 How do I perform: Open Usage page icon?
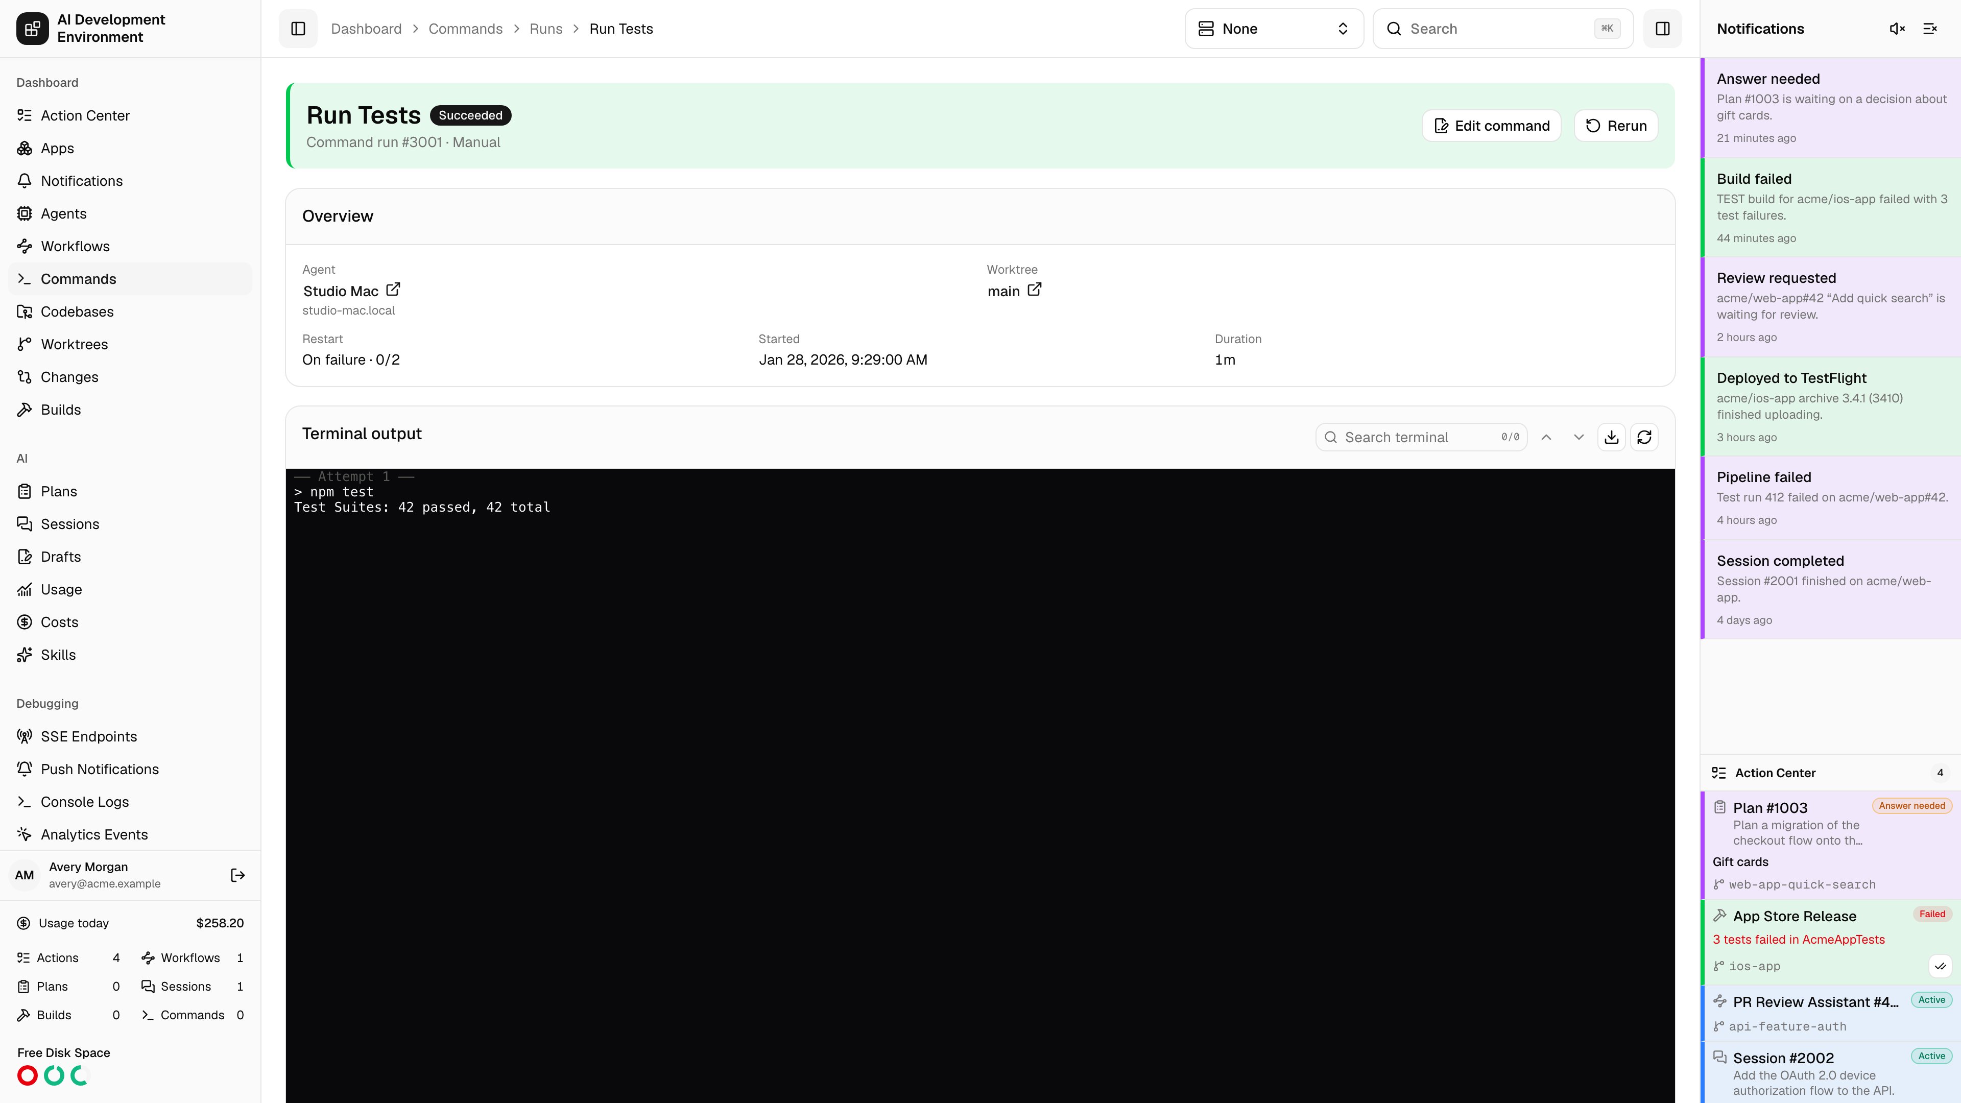tap(25, 590)
